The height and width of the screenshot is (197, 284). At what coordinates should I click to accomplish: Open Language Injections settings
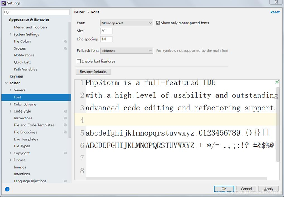(30, 181)
